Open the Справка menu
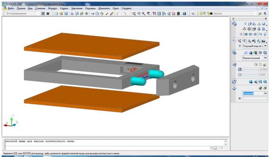 pos(127,8)
